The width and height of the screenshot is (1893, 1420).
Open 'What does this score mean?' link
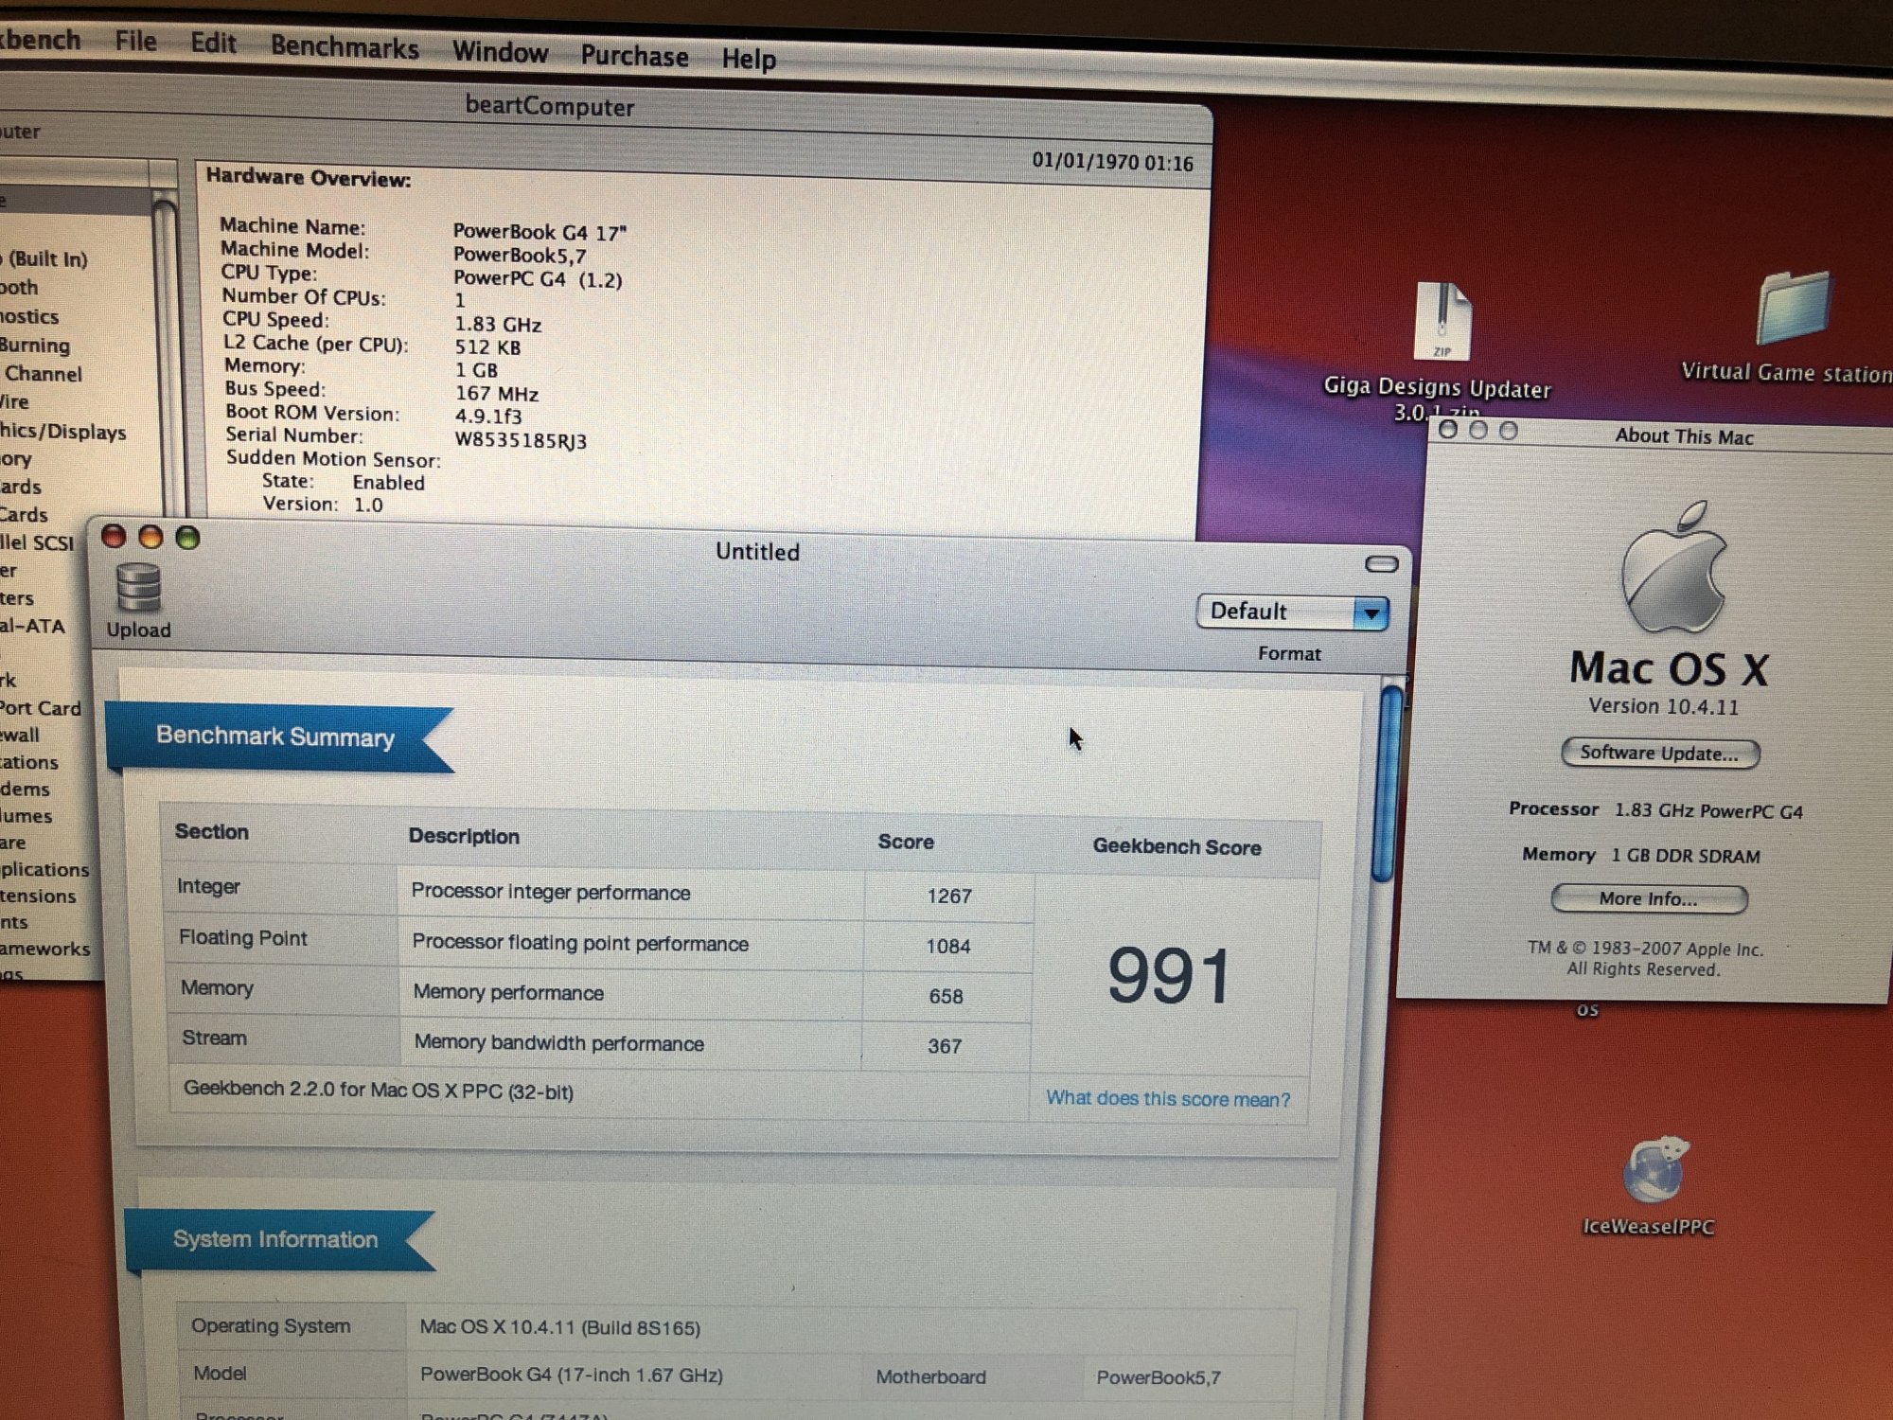[x=1168, y=1098]
